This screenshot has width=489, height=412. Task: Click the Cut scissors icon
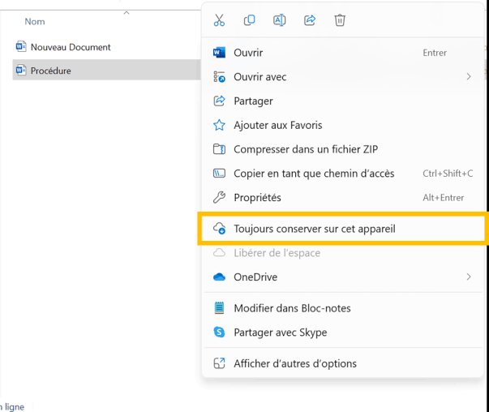[x=219, y=20]
